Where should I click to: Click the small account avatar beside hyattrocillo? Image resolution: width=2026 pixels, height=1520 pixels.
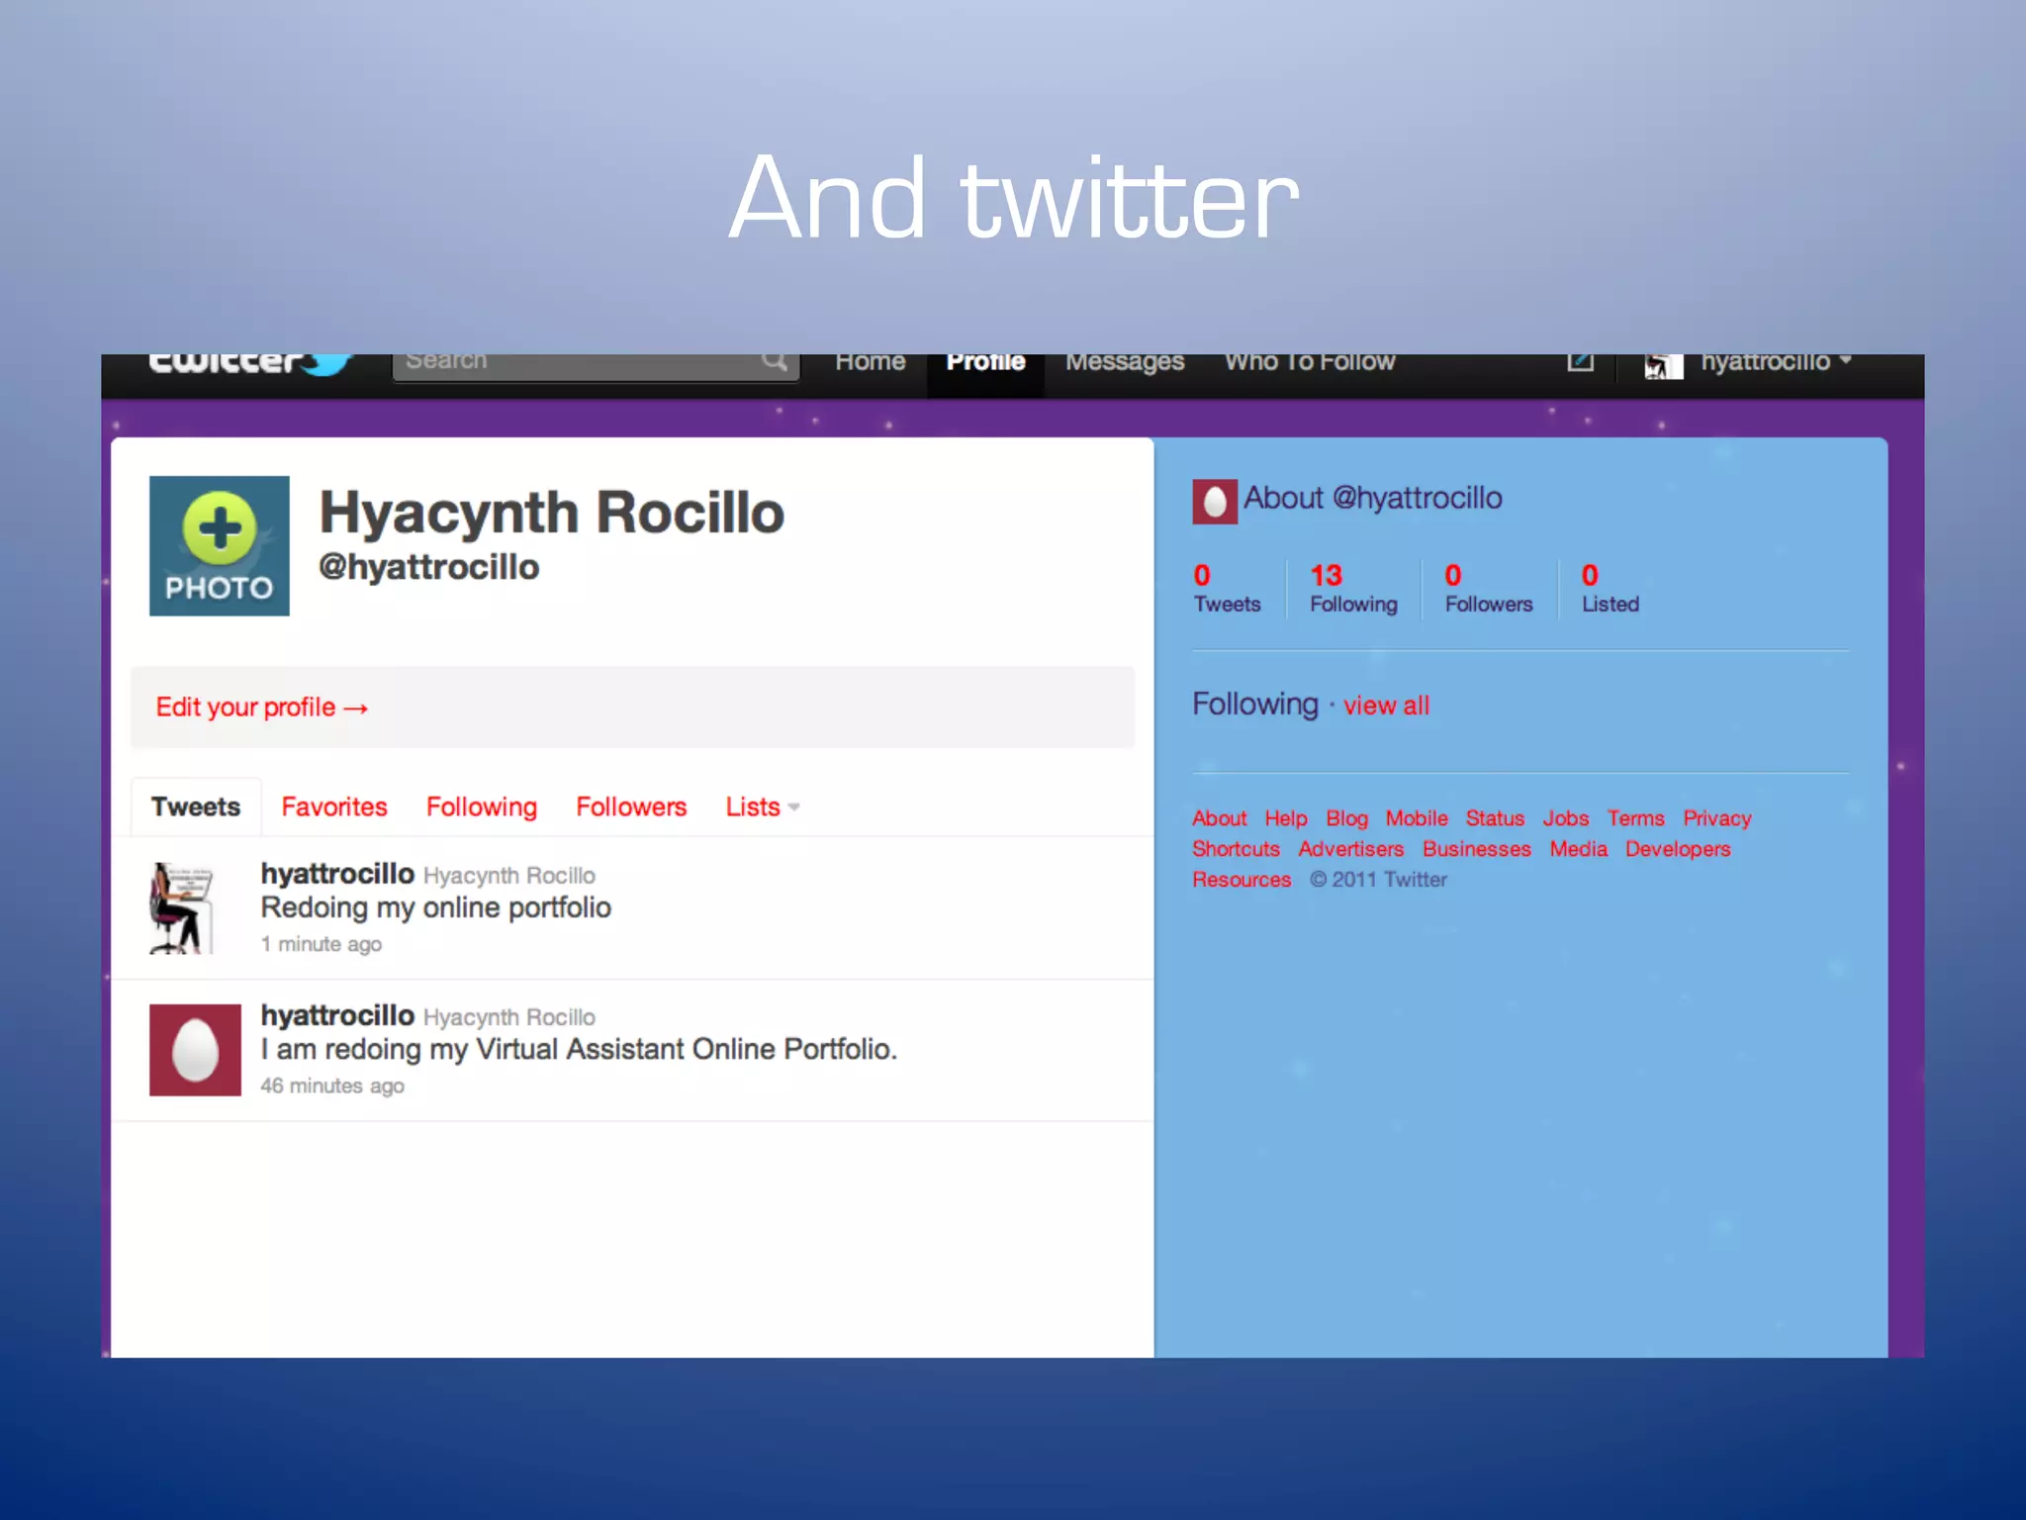pos(1663,366)
